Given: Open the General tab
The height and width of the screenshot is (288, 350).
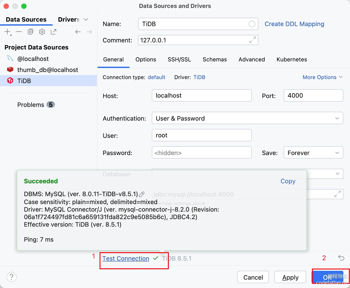Looking at the screenshot, I should (x=113, y=60).
